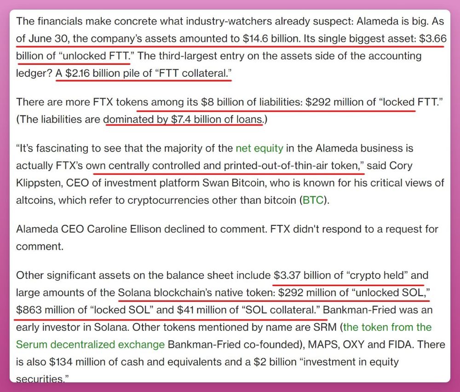Click the name "Cory" in the quote attribution
Viewport: 460px width, 392px height.
[401, 166]
